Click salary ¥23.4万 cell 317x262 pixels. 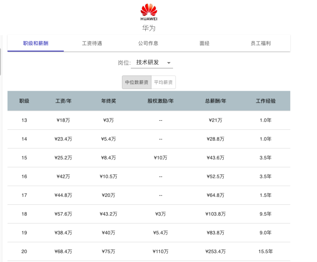point(63,139)
